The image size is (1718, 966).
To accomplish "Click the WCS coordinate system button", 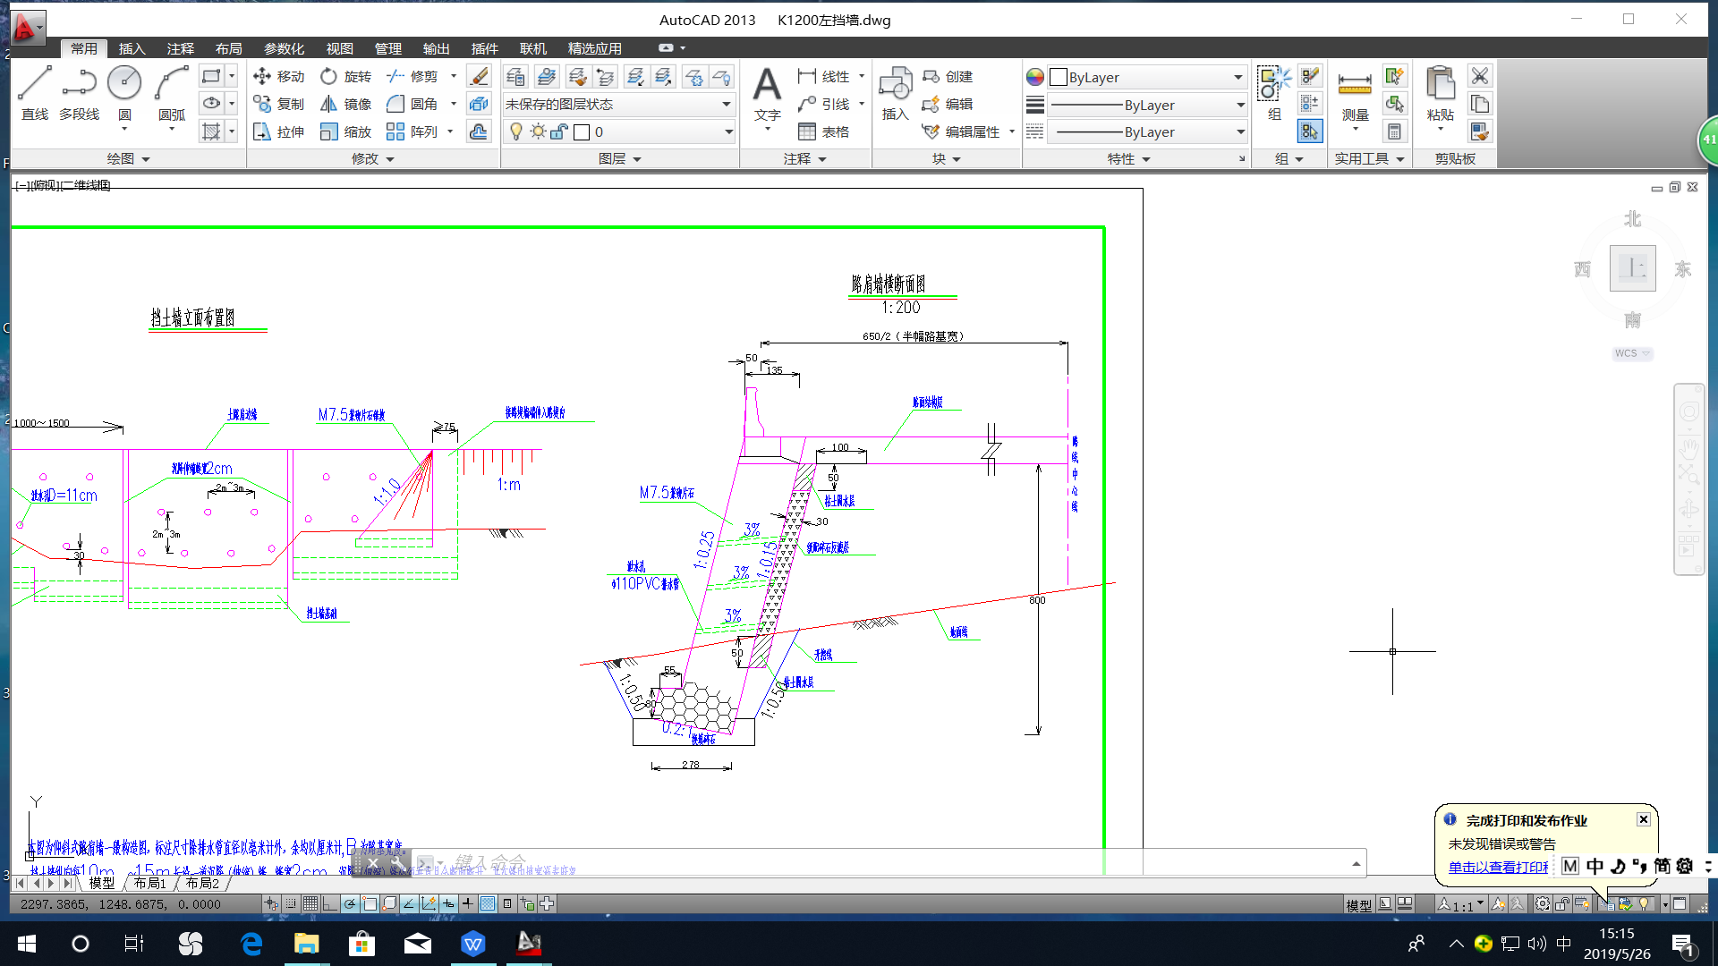I will (1632, 353).
